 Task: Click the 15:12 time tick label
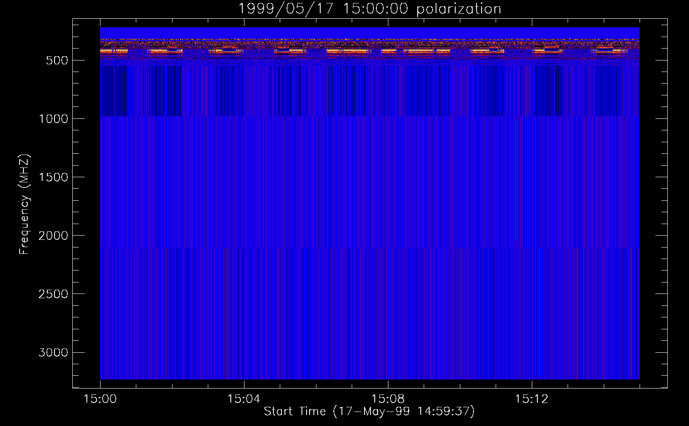click(531, 399)
